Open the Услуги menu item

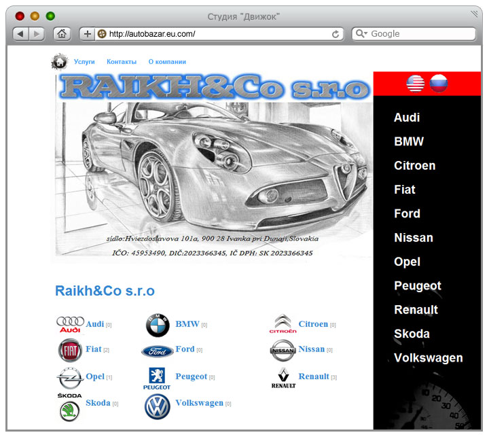tap(84, 62)
